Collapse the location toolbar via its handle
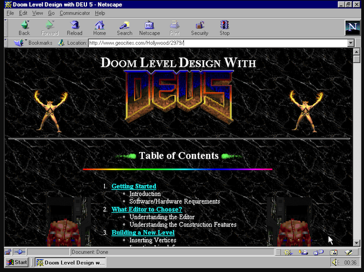Image resolution: width=364 pixels, height=272 pixels. tap(6, 43)
